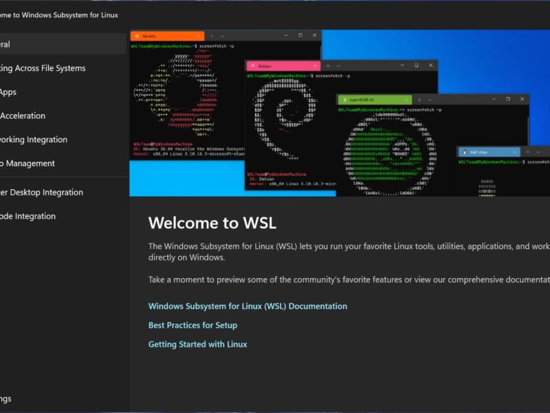Click the WSL terminals hero image

coord(340,113)
